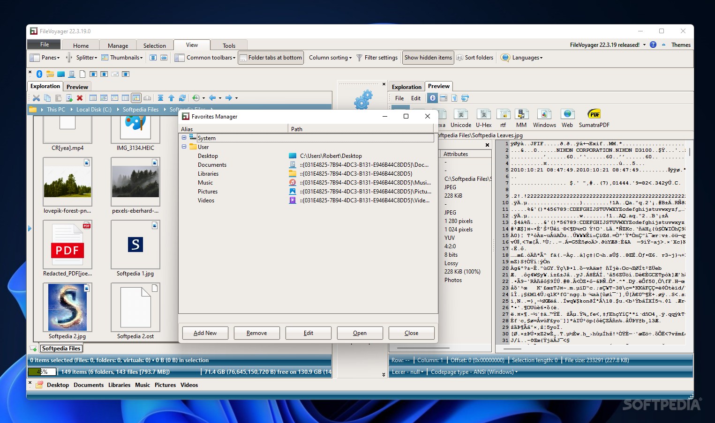Click the Close button in Favorites Manager
The image size is (715, 423).
click(x=412, y=333)
